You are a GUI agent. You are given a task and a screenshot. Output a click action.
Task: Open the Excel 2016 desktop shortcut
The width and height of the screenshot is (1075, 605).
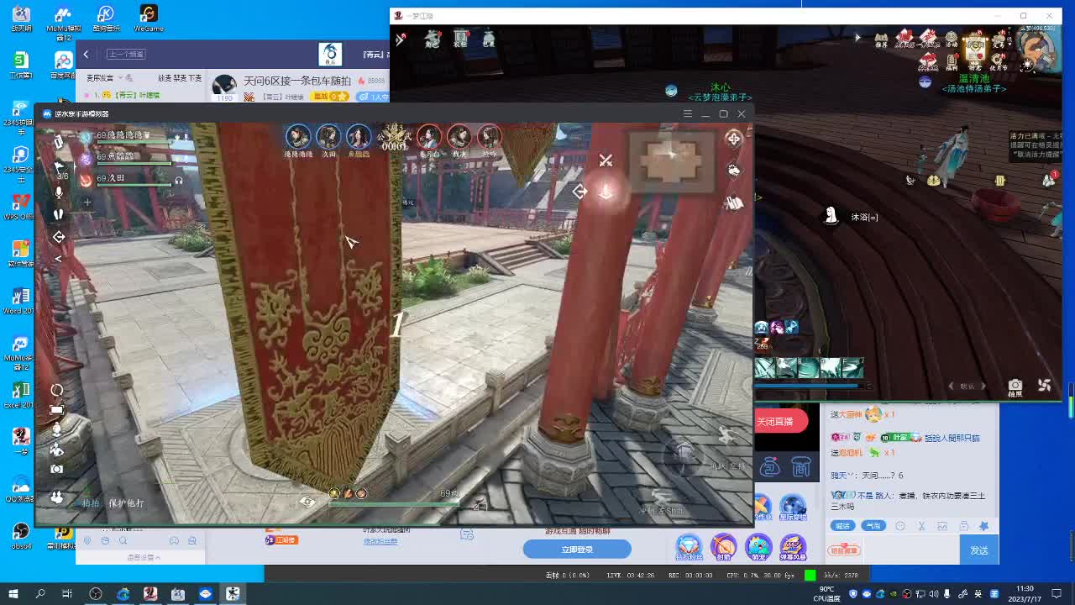pyautogui.click(x=20, y=395)
